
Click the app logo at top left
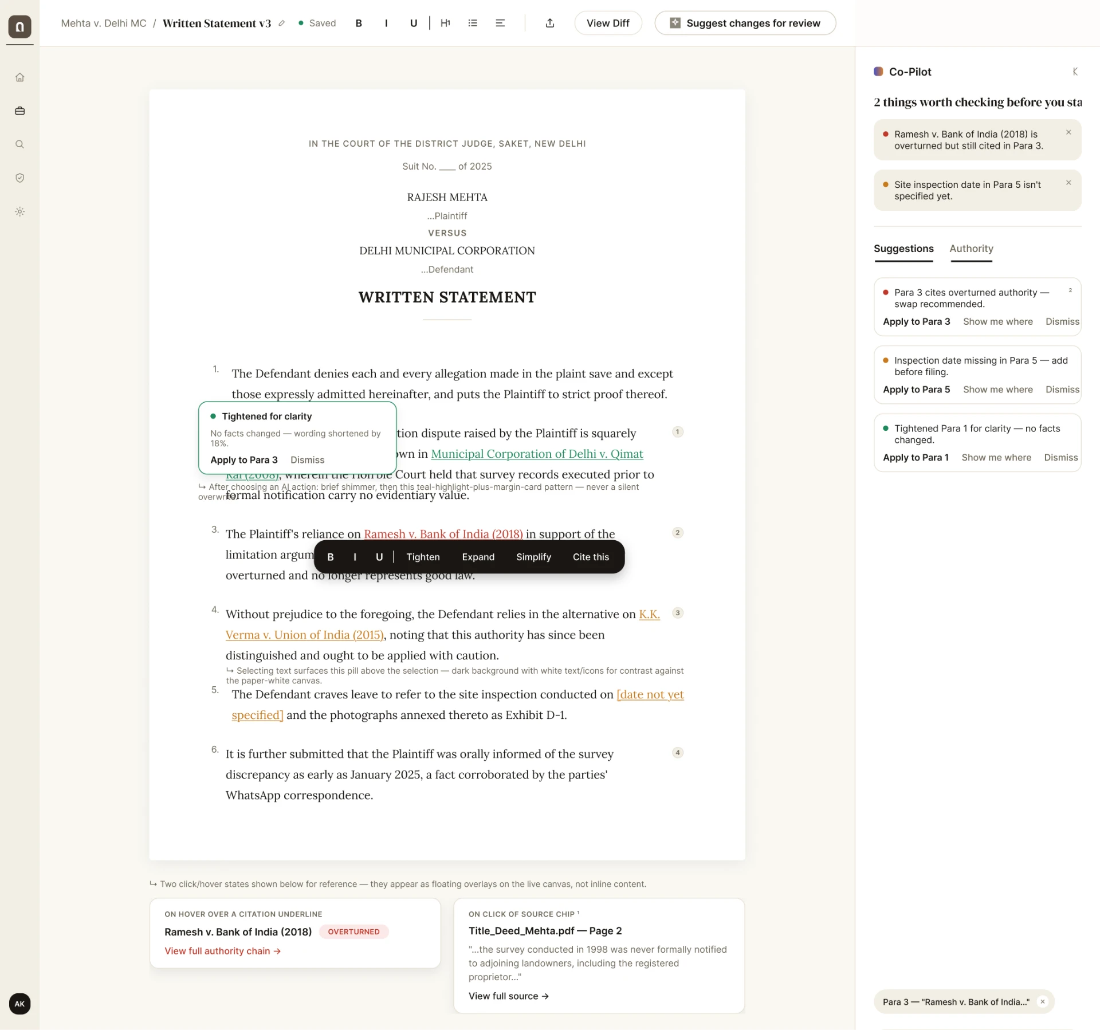tap(20, 26)
